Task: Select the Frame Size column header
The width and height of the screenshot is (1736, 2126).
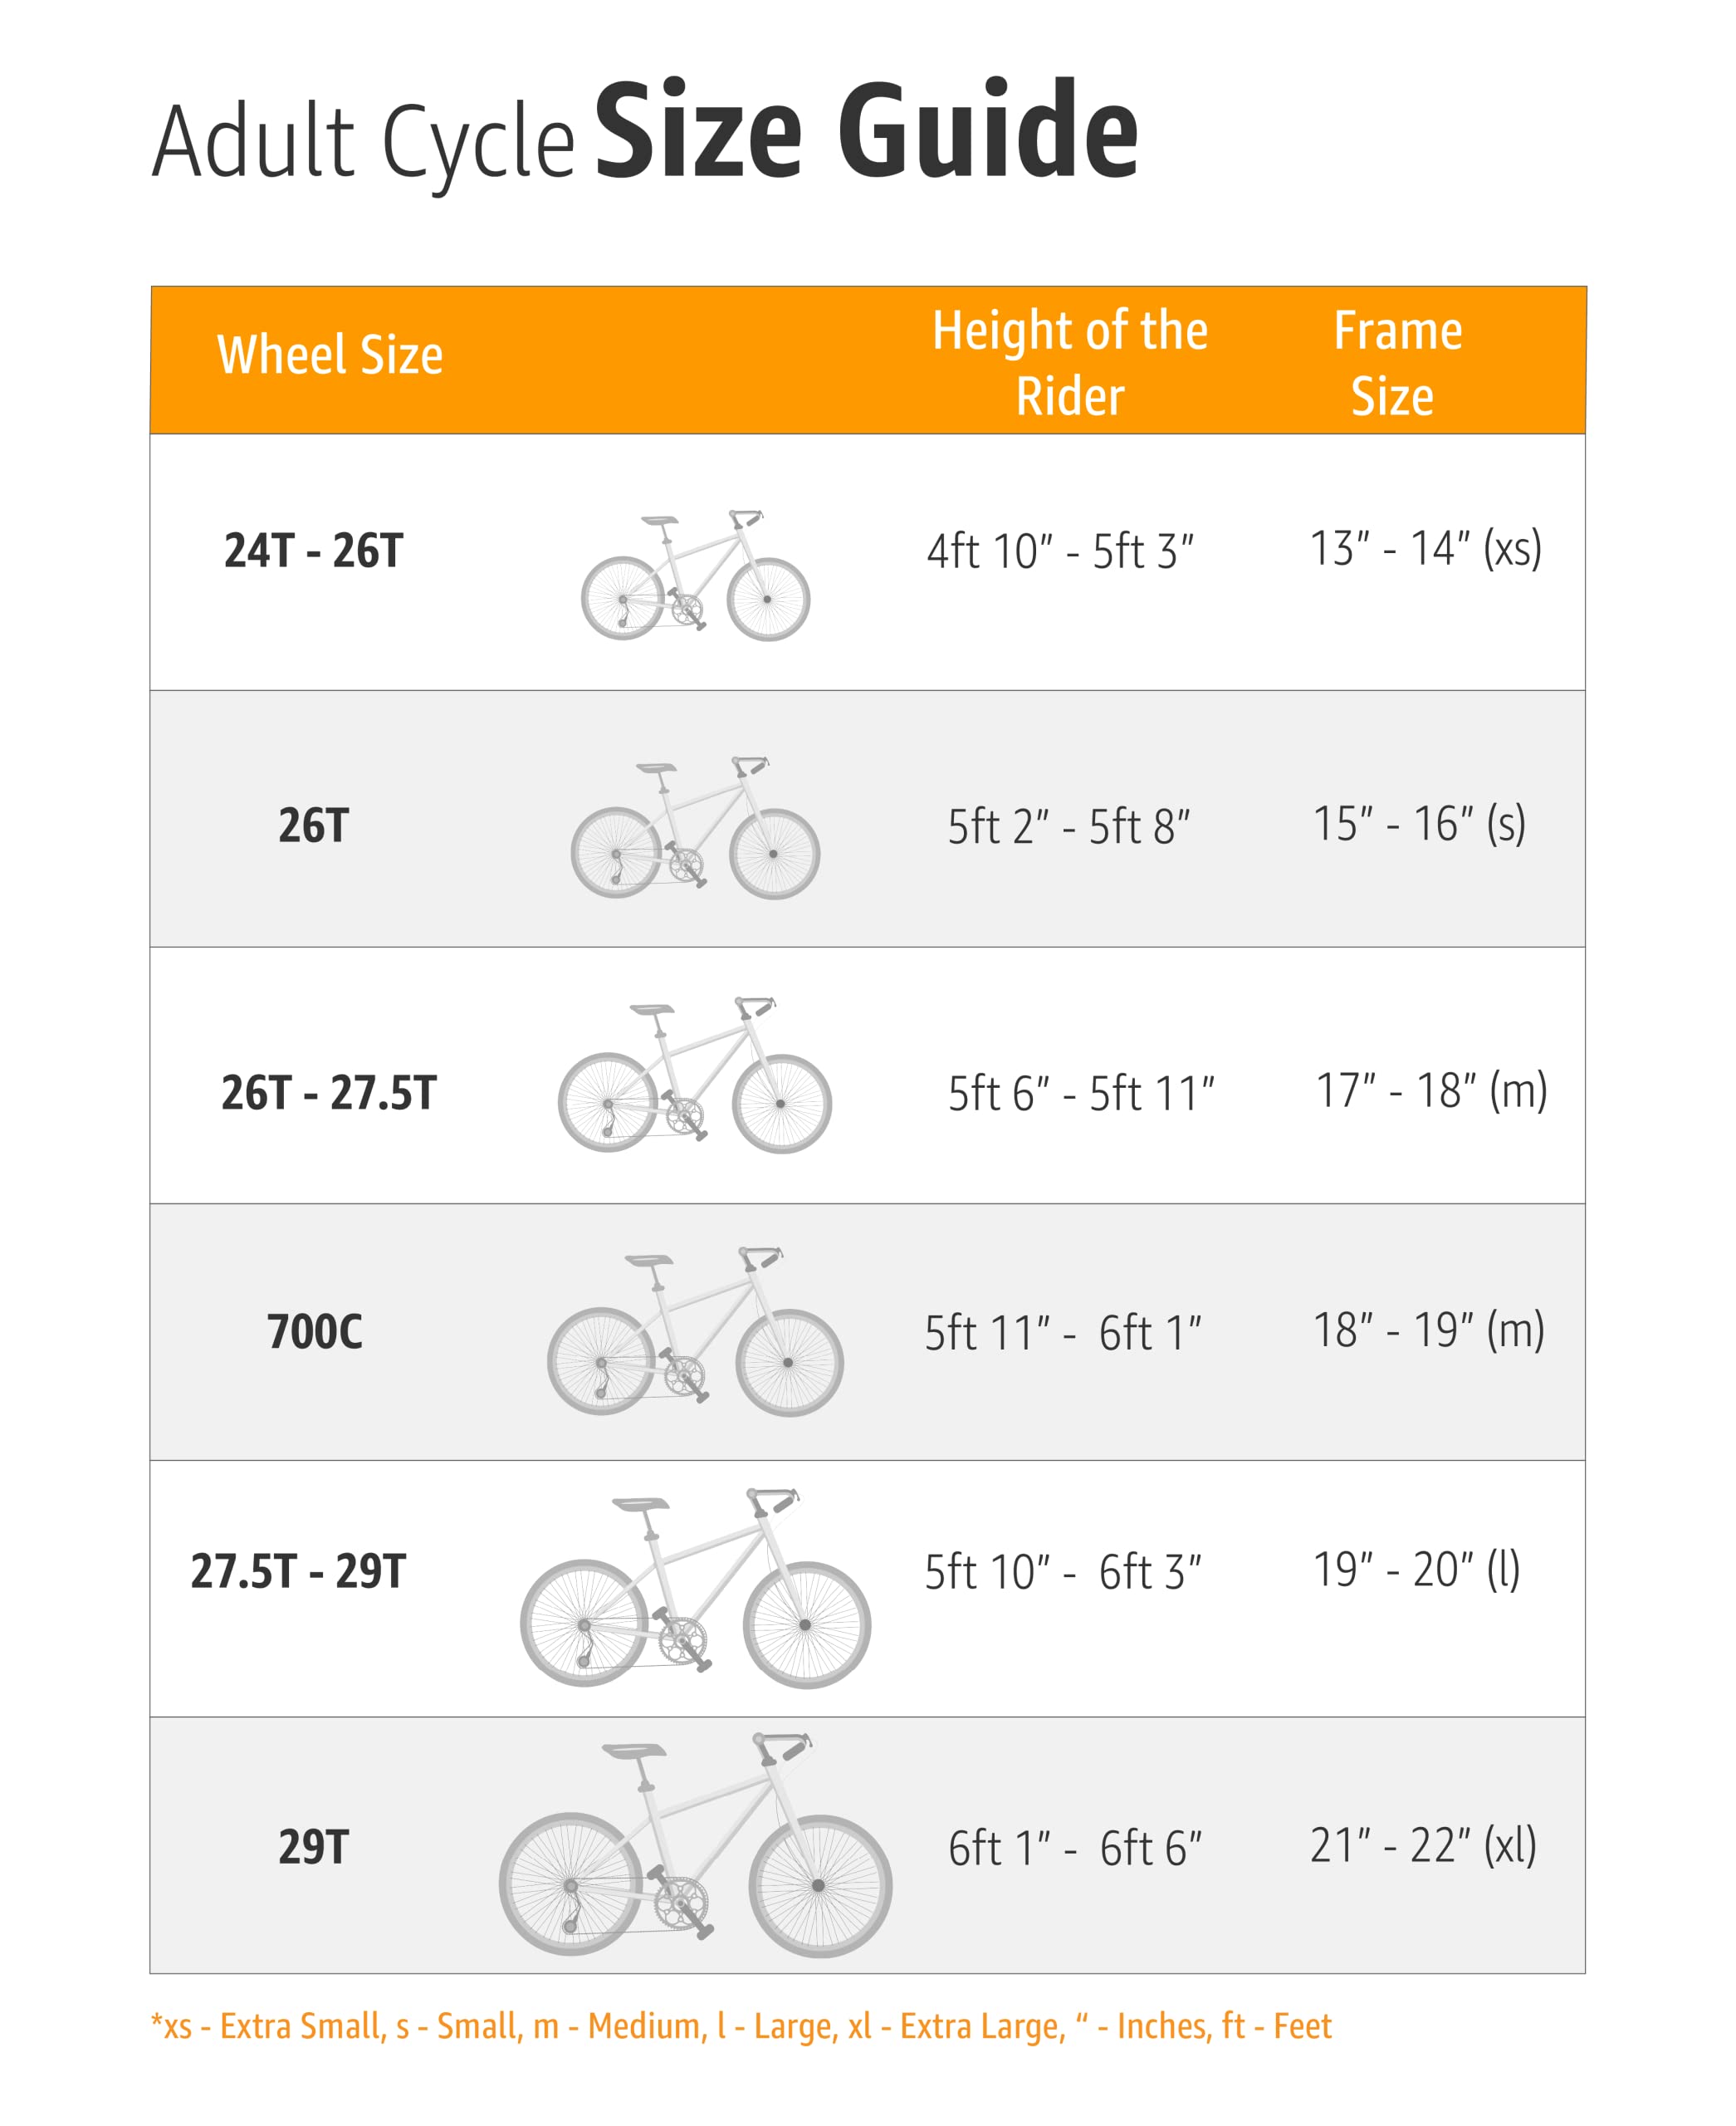Action: [1396, 362]
